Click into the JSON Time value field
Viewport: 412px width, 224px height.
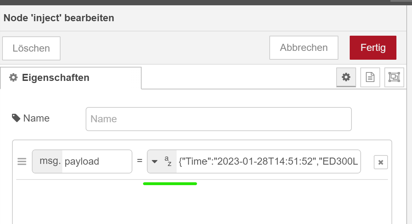pos(268,161)
